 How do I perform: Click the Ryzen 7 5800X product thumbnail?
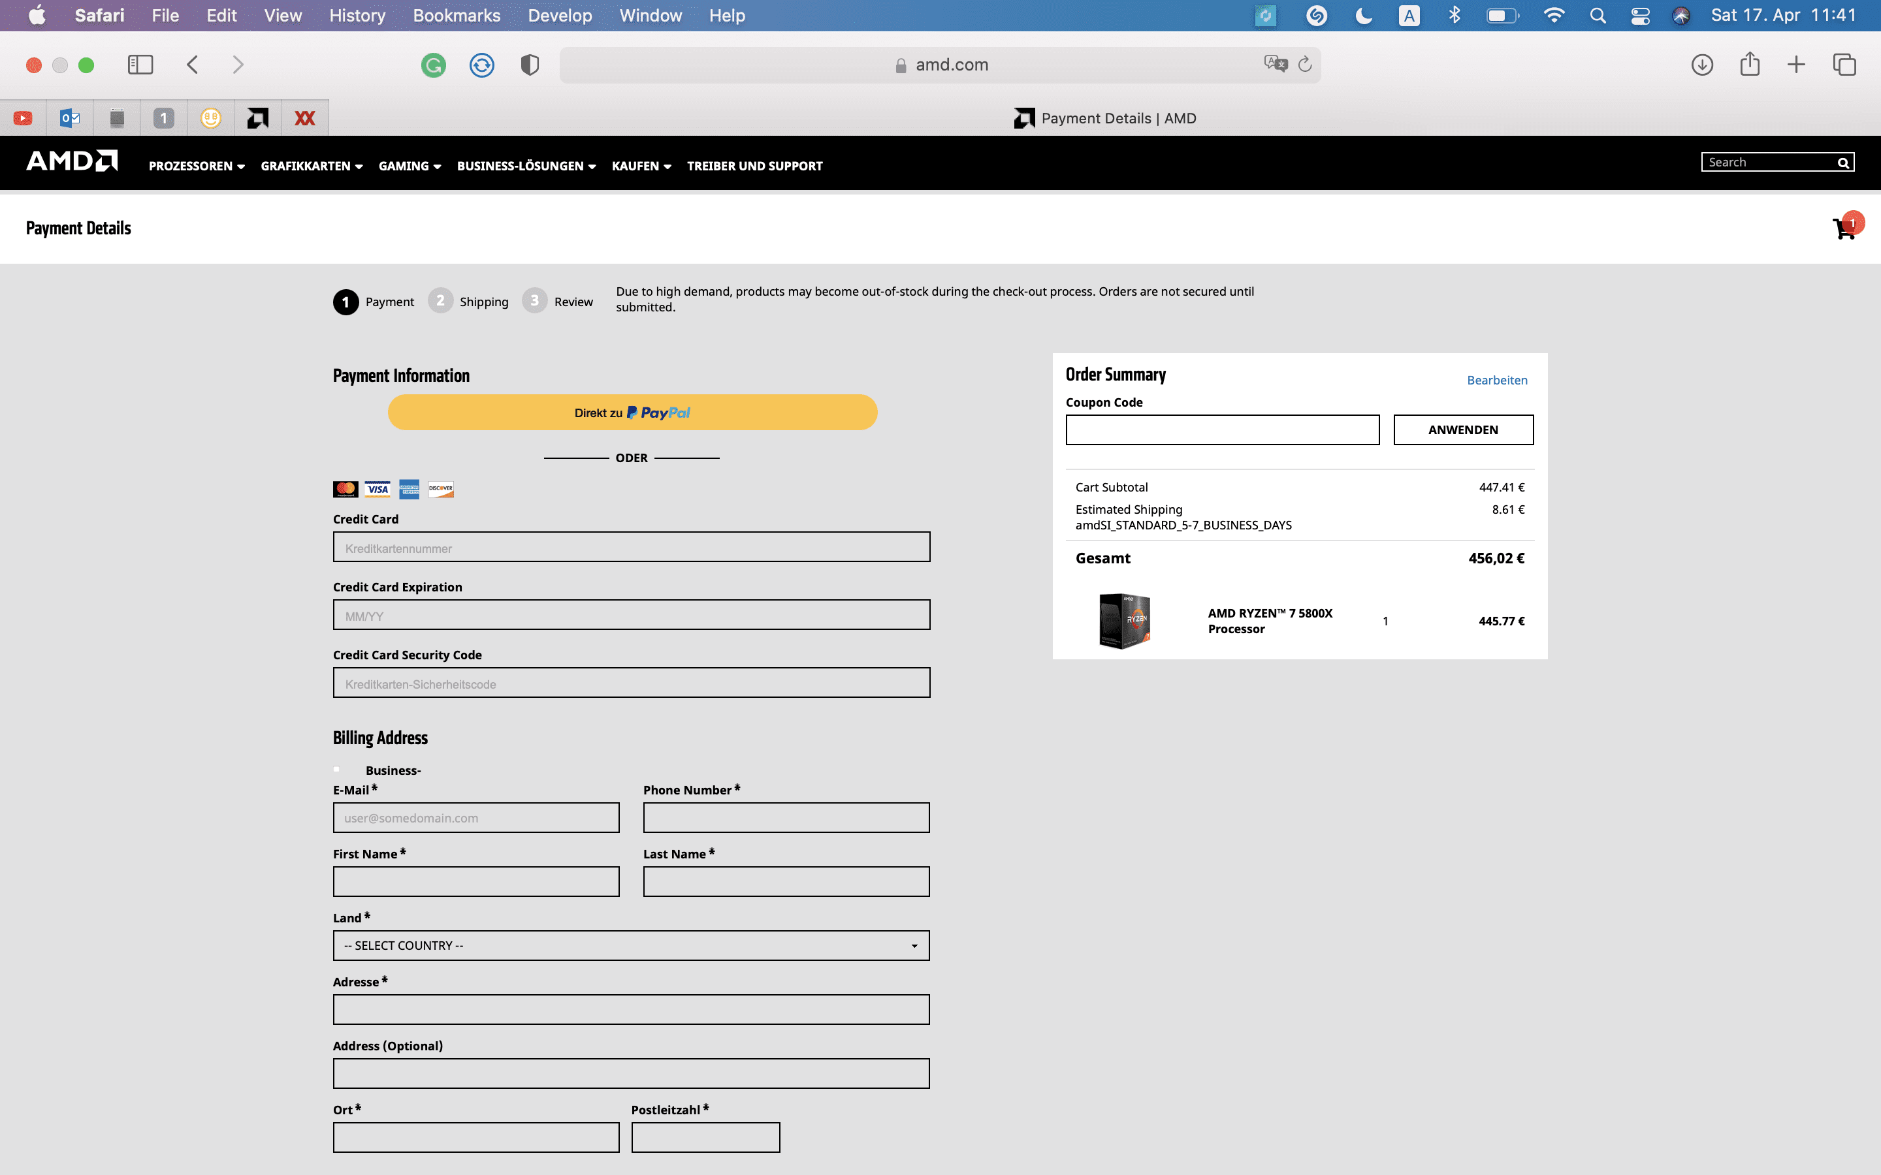(x=1124, y=621)
